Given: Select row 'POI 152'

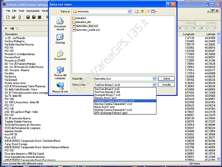Looking at the screenshot, I should [9, 150].
